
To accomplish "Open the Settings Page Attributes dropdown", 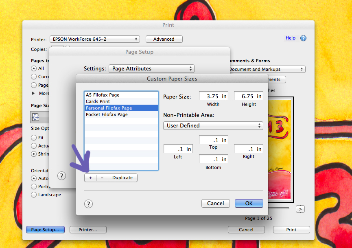I will (x=151, y=69).
